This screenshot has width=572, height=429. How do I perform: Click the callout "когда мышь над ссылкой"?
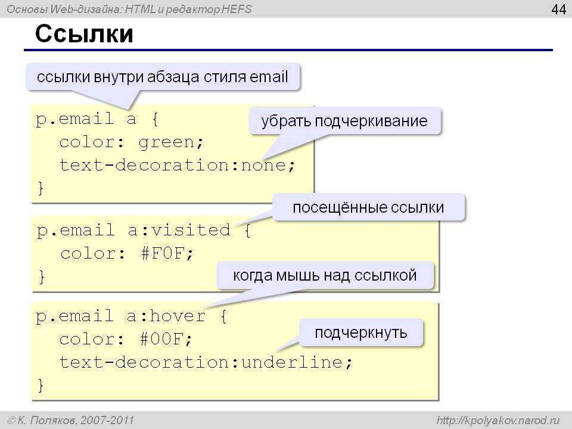[x=325, y=275]
